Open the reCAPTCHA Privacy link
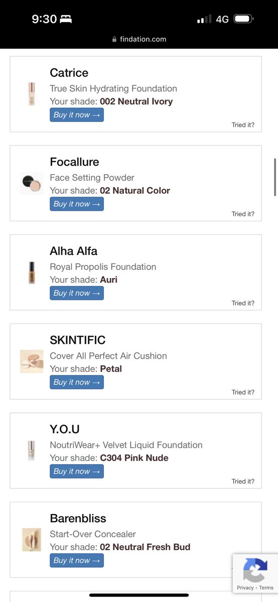 coord(245,588)
